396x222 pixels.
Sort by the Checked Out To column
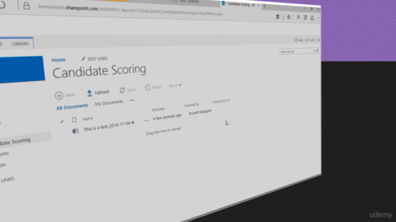[222, 101]
